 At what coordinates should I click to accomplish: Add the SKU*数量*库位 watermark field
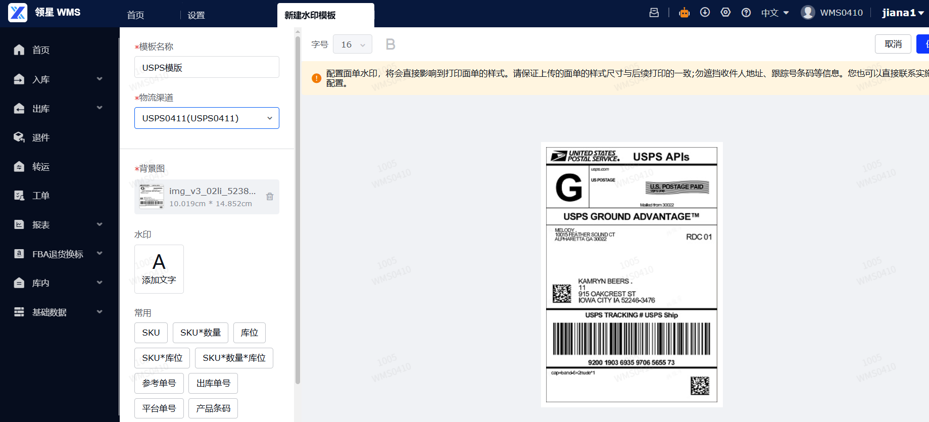[234, 358]
